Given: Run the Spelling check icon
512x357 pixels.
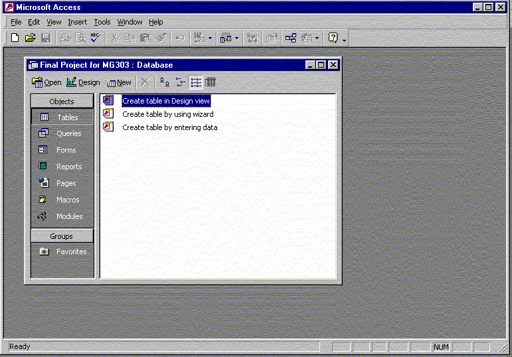Looking at the screenshot, I should tap(95, 38).
